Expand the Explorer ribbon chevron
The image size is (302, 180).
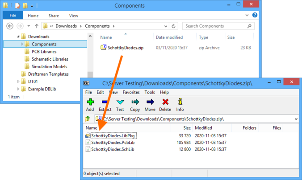coord(247,15)
